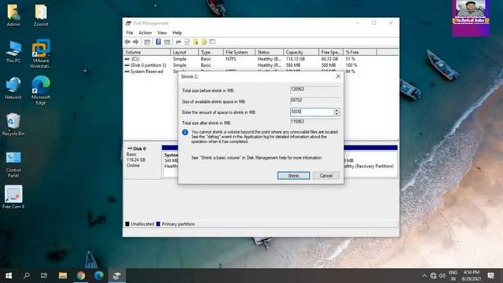The height and width of the screenshot is (283, 503).
Task: Select Free Cam 8 desktop icon
Action: point(13,197)
